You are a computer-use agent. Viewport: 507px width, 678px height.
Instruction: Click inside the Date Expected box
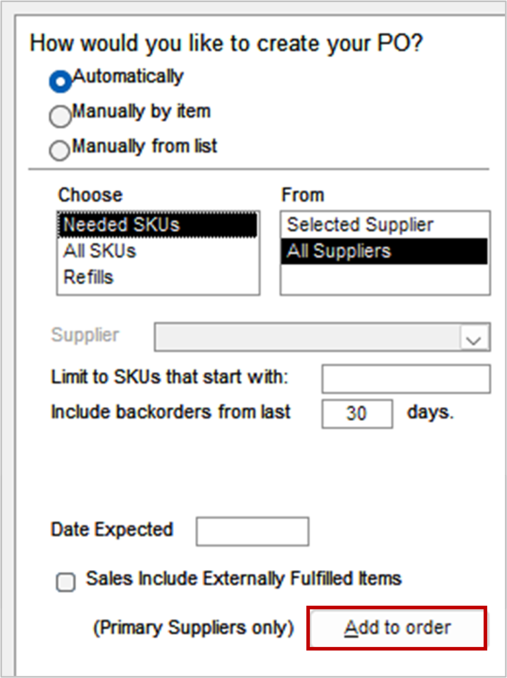(x=253, y=530)
